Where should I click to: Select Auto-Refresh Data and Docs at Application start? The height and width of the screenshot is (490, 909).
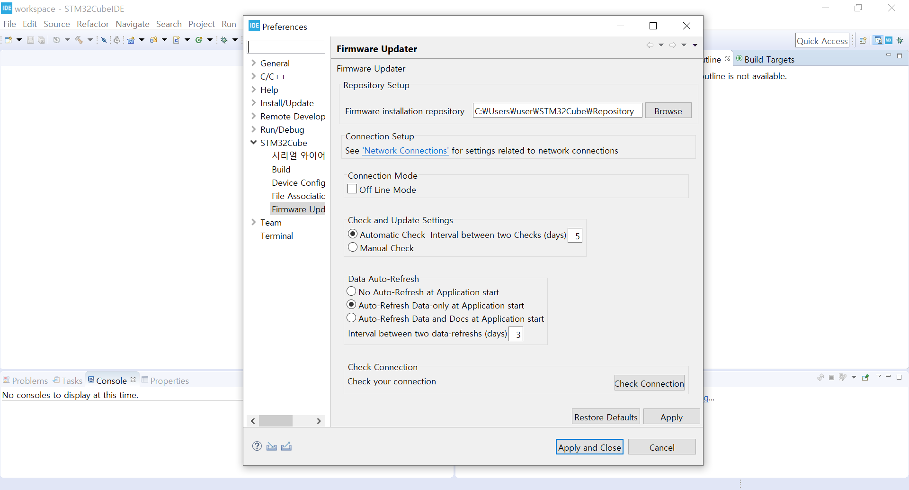point(351,318)
